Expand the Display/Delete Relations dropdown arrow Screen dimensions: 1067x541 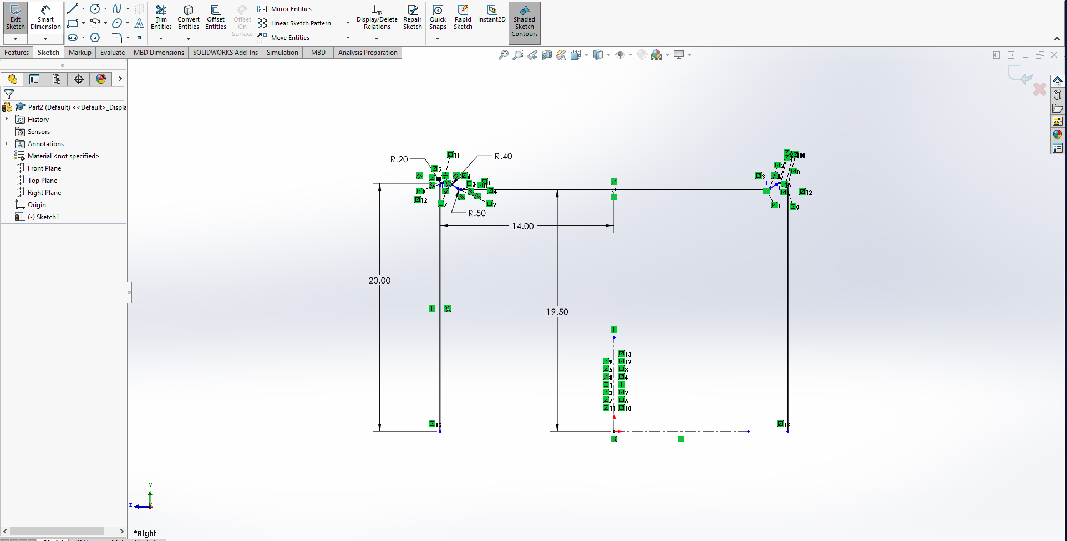click(x=377, y=39)
